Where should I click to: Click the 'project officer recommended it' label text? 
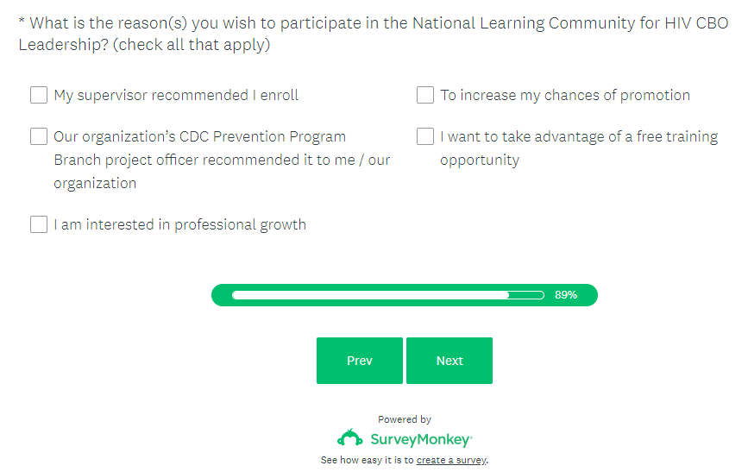pyautogui.click(x=222, y=160)
